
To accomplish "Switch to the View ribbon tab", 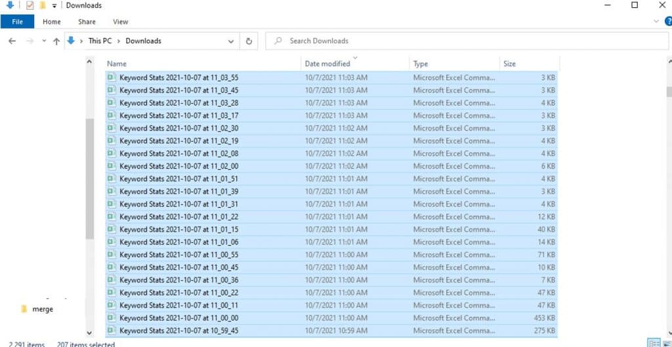I will [121, 22].
